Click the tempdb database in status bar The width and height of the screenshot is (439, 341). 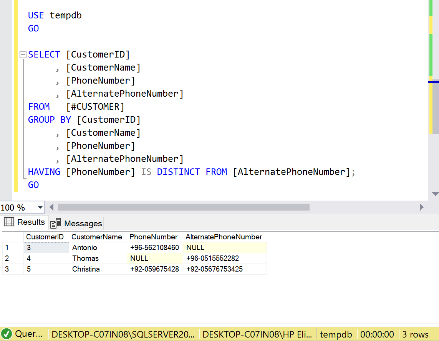pyautogui.click(x=336, y=334)
